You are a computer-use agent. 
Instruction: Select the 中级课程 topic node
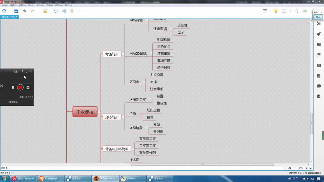click(85, 112)
